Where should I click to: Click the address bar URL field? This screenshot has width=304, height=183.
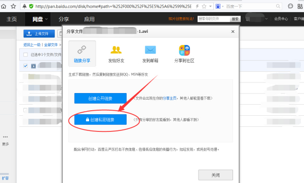[113, 7]
